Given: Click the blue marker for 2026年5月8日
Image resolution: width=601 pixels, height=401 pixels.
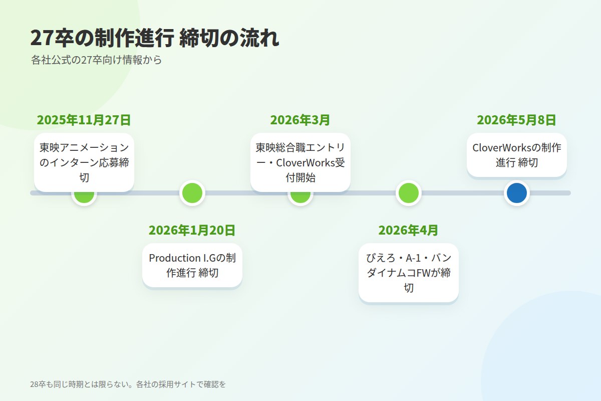Looking at the screenshot, I should coord(517,193).
